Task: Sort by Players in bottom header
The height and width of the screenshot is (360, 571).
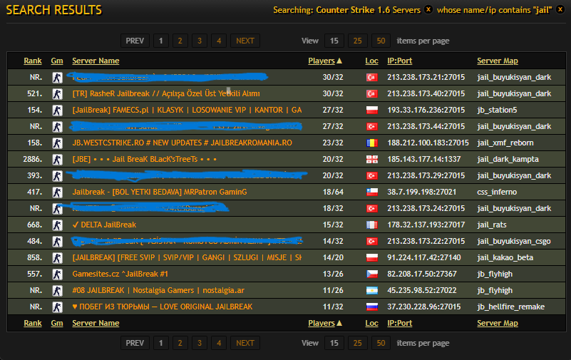Action: coord(325,323)
